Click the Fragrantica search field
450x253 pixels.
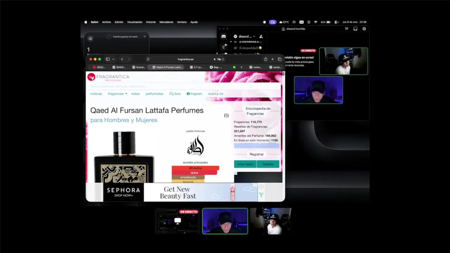(x=185, y=86)
